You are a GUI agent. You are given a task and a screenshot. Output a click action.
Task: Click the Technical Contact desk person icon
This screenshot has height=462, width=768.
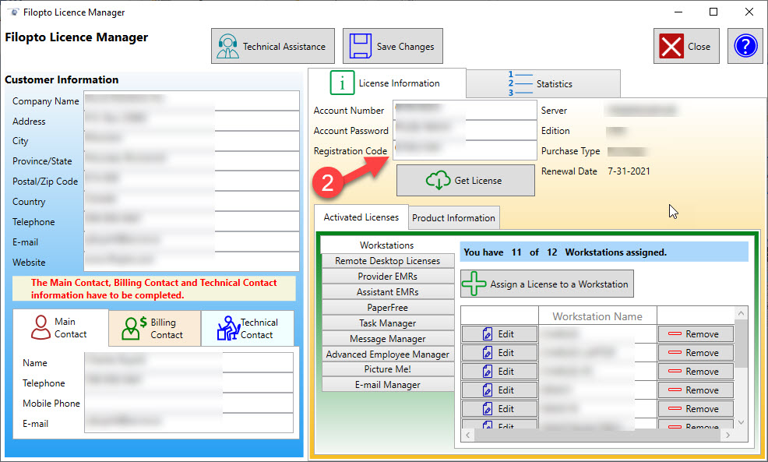[x=227, y=328]
